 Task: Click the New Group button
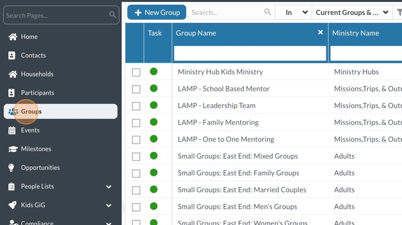click(x=157, y=13)
